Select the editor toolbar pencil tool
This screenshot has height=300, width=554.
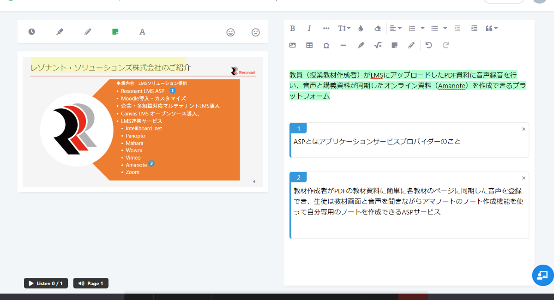tap(411, 45)
